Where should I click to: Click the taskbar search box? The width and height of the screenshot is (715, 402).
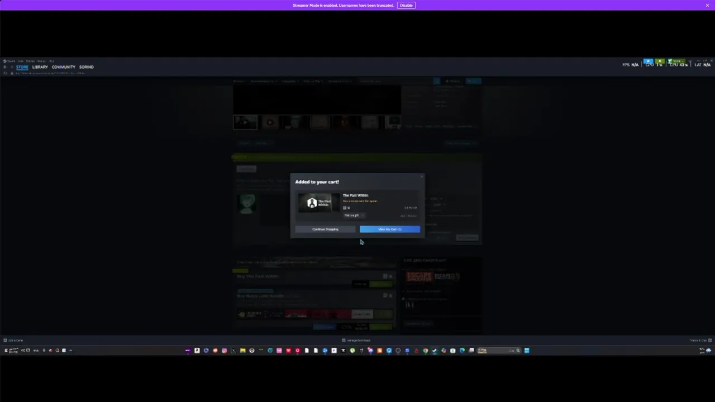pyautogui.click(x=498, y=351)
